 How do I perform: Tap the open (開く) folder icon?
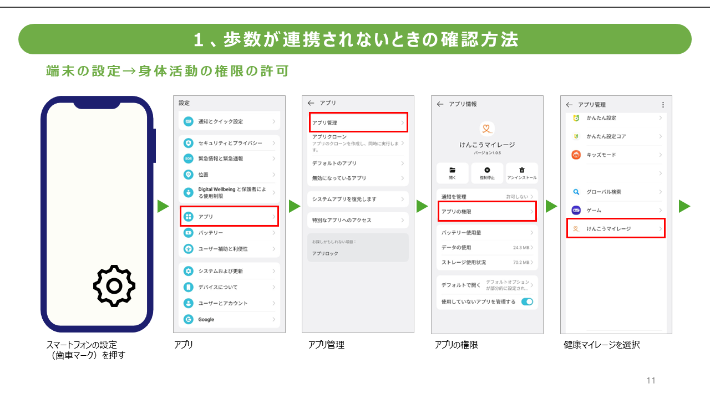tap(452, 171)
